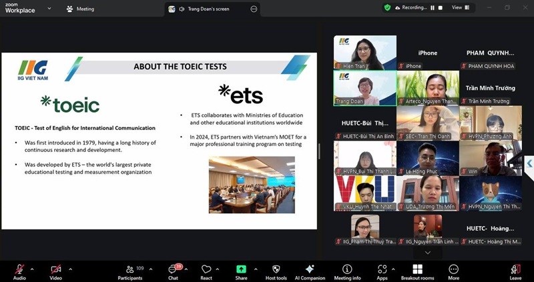The height and width of the screenshot is (282, 534).
Task: Select Trang Doan video tile
Action: (x=365, y=88)
